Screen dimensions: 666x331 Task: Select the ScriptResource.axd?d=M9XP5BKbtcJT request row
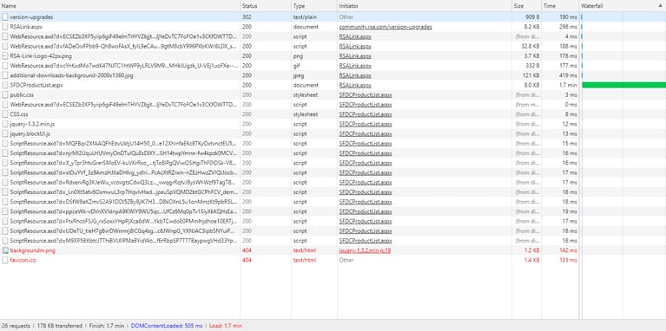click(x=333, y=241)
